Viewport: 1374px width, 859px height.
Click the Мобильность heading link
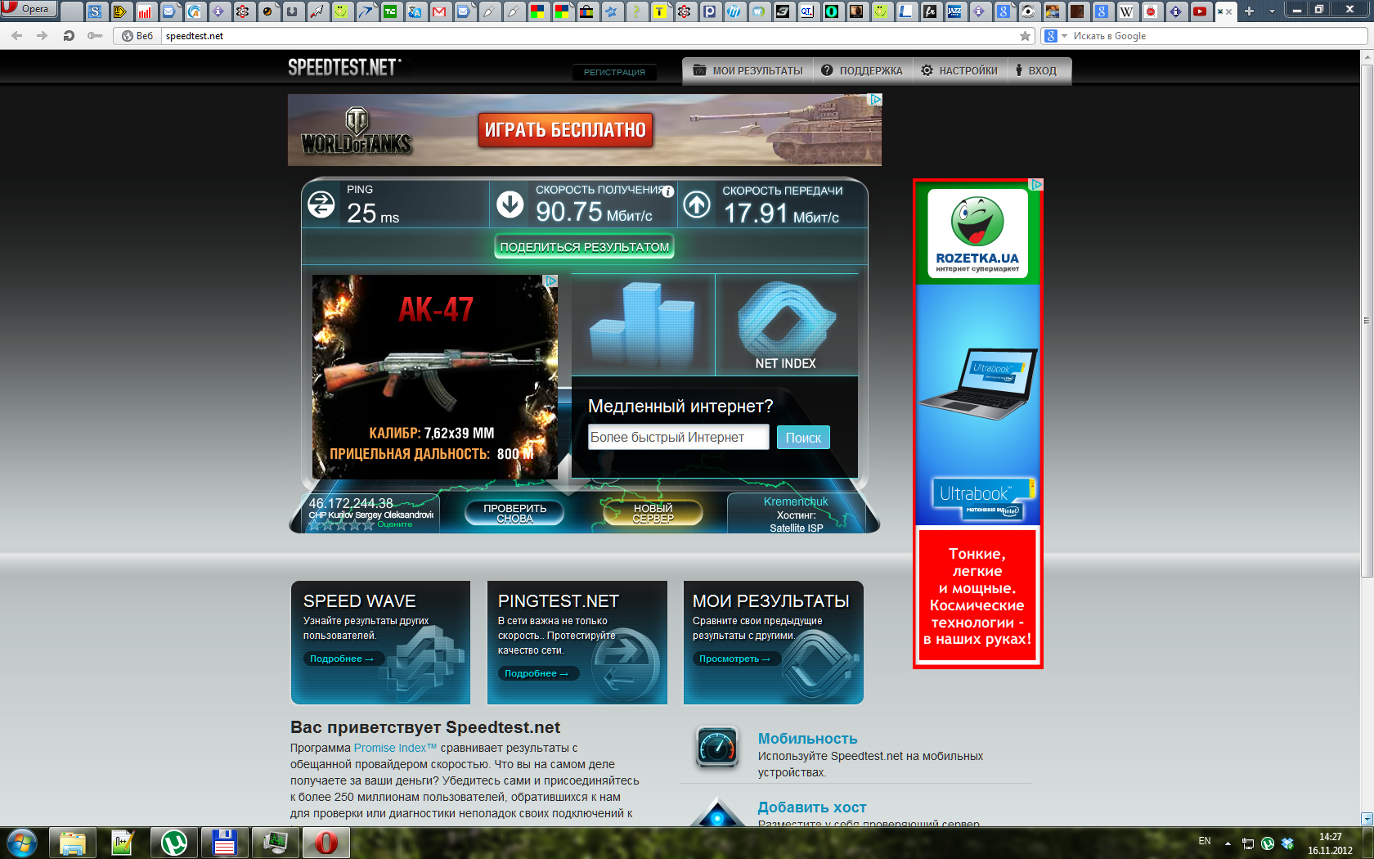coord(807,739)
